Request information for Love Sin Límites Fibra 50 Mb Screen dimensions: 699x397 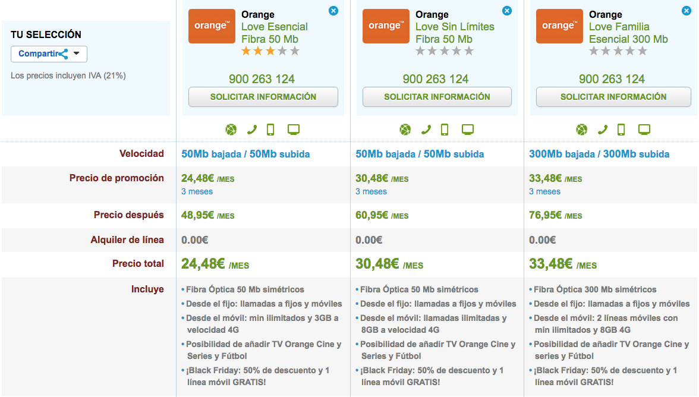pyautogui.click(x=437, y=97)
